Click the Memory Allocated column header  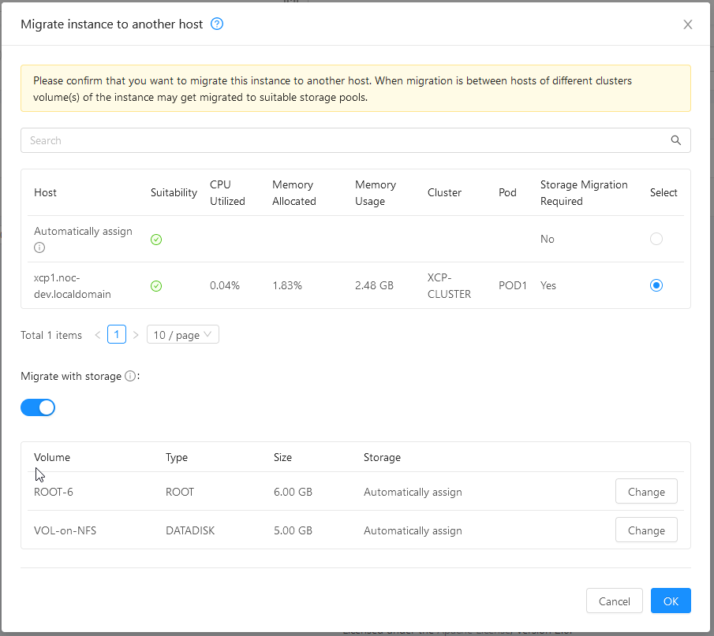(x=293, y=192)
